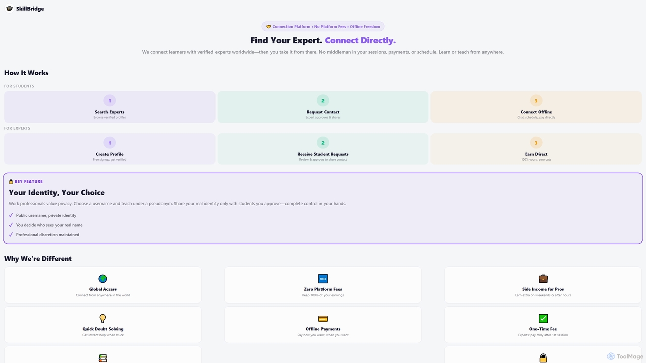Click the green checkmark icon above One-Time Fee
This screenshot has width=646, height=363.
click(543, 318)
